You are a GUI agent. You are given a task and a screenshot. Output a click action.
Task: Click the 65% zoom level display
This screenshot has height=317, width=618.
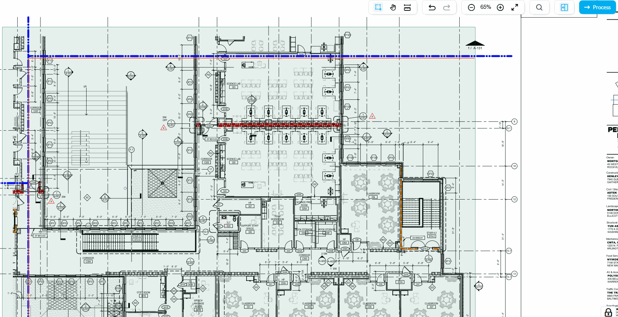click(486, 7)
